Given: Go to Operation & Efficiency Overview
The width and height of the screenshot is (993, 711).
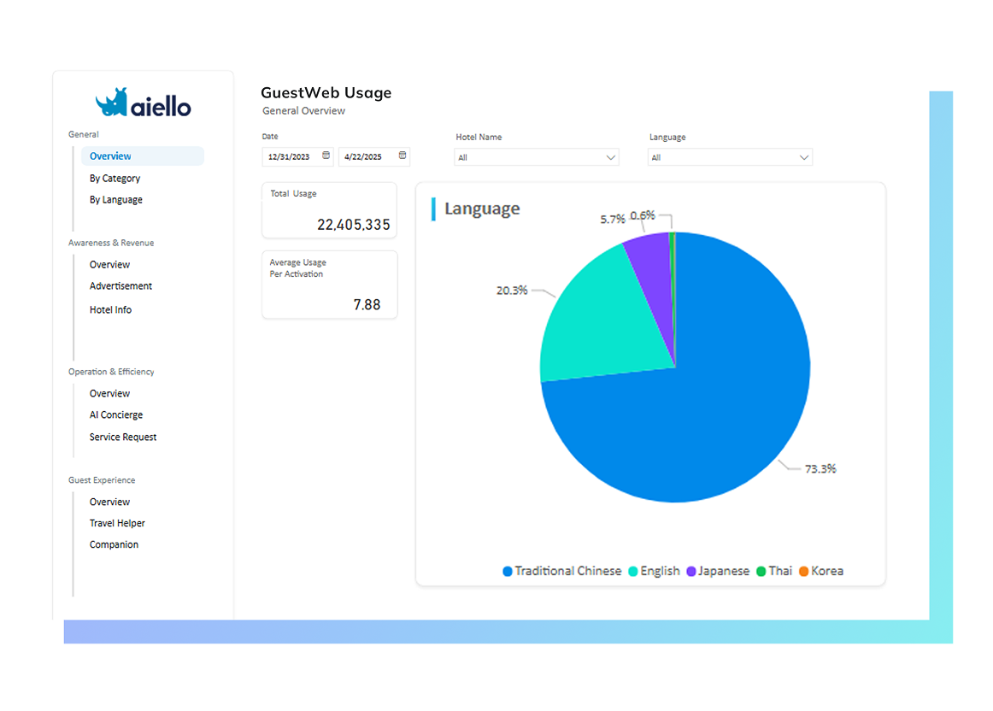Looking at the screenshot, I should [109, 393].
